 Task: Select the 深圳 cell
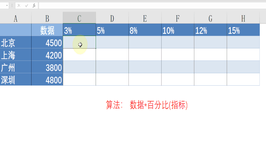pyautogui.click(x=16, y=79)
